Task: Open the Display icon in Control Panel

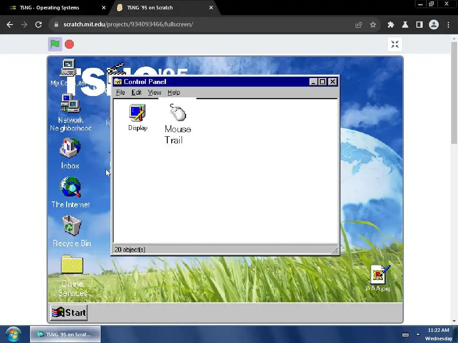Action: (138, 117)
